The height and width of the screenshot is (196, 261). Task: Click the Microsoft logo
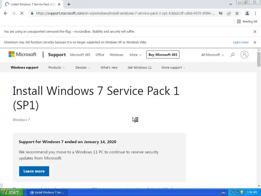(x=22, y=54)
